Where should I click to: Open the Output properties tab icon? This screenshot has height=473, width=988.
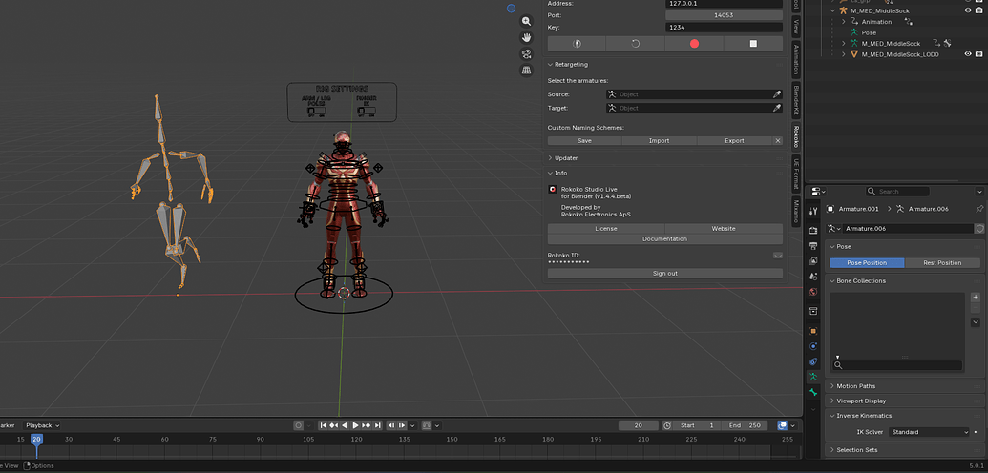click(x=813, y=246)
